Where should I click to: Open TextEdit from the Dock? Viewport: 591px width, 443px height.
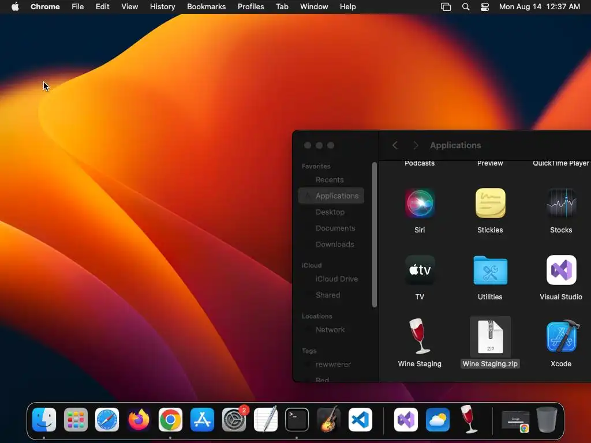(265, 420)
